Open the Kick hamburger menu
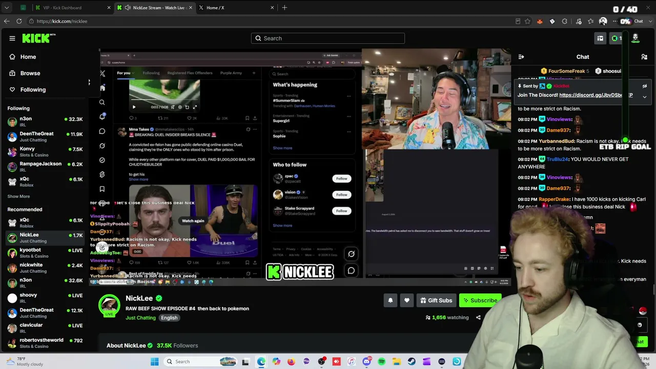This screenshot has height=369, width=656. [x=12, y=38]
